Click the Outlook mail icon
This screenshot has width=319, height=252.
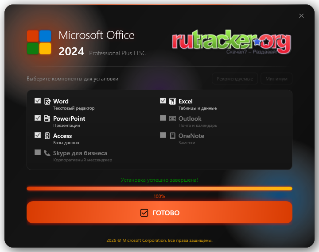tap(172, 118)
